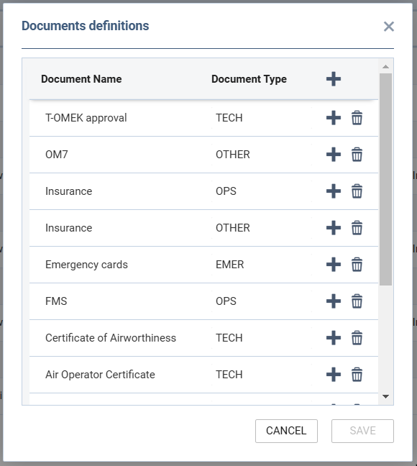
Task: Click the SAVE button
Action: coord(362,431)
